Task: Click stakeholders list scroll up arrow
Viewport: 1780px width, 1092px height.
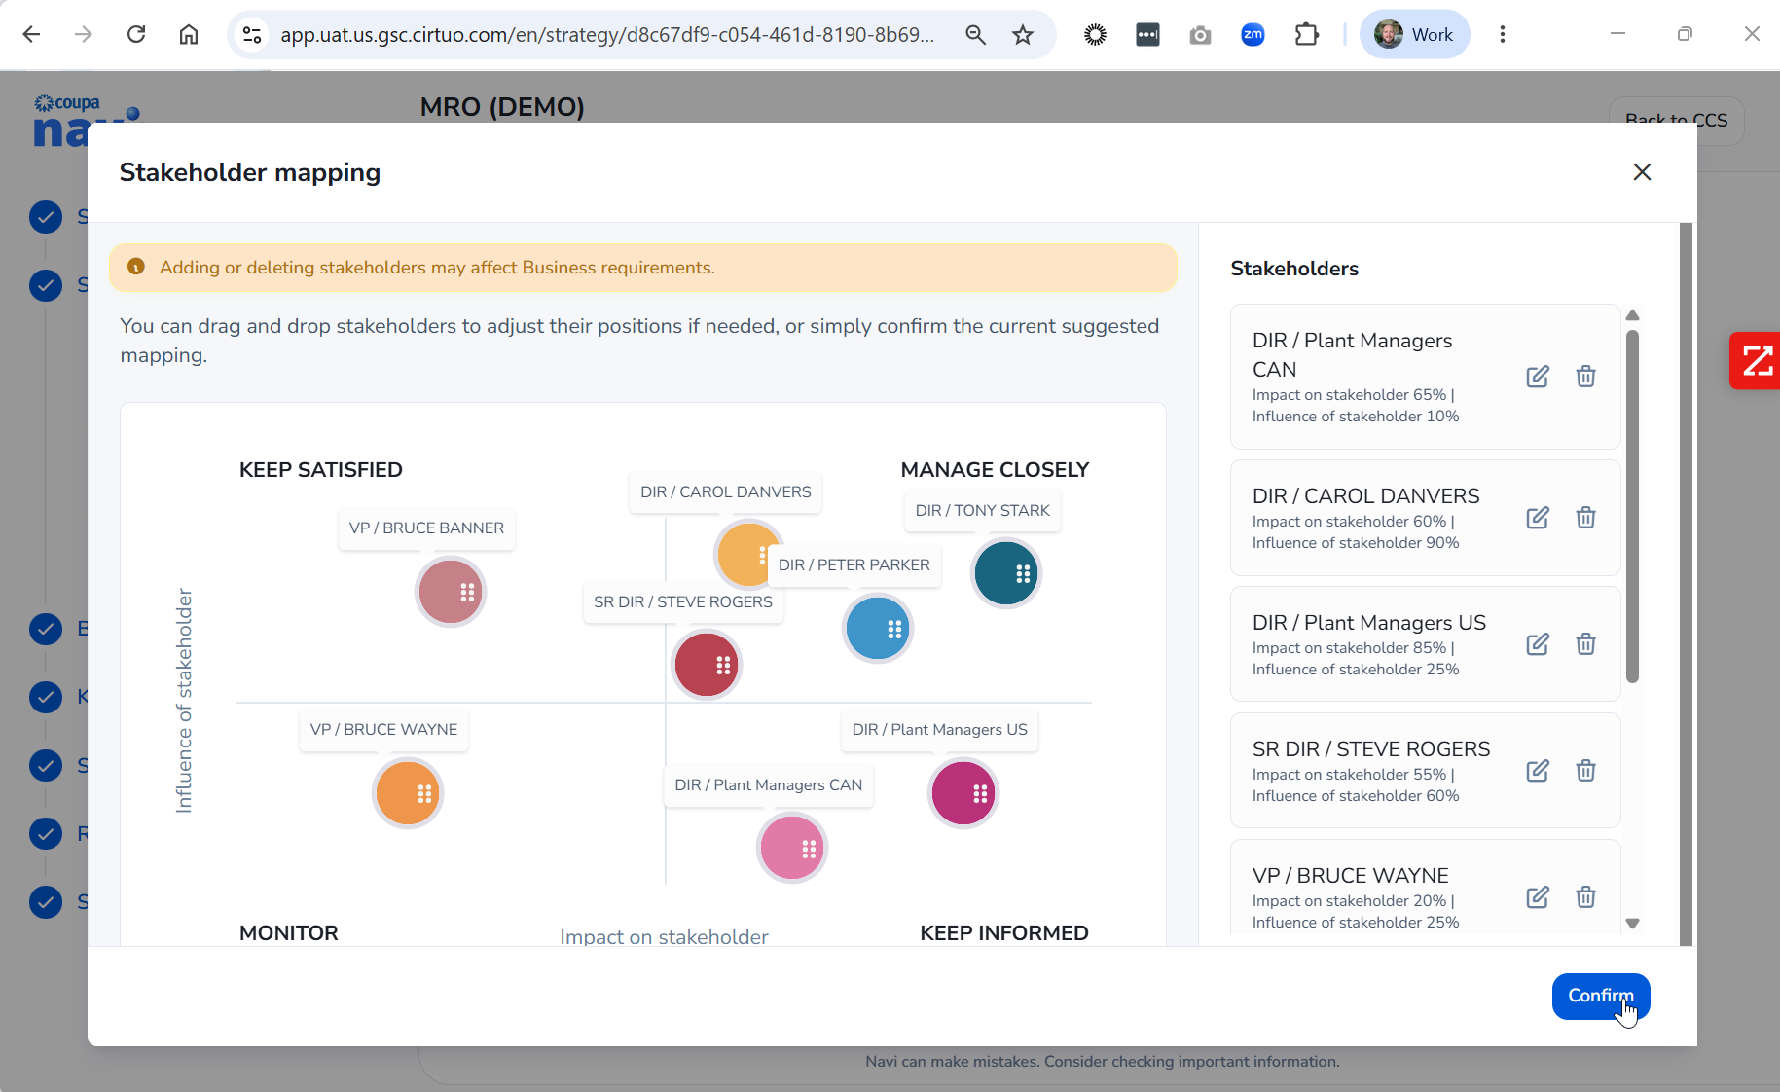Action: click(1633, 315)
